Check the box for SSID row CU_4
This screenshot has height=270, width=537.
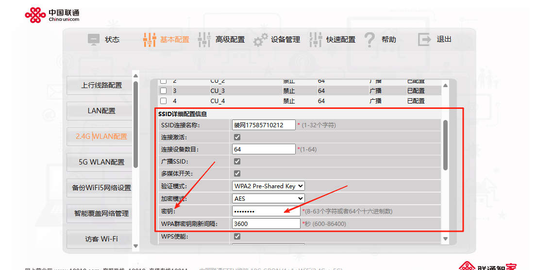[x=163, y=101]
